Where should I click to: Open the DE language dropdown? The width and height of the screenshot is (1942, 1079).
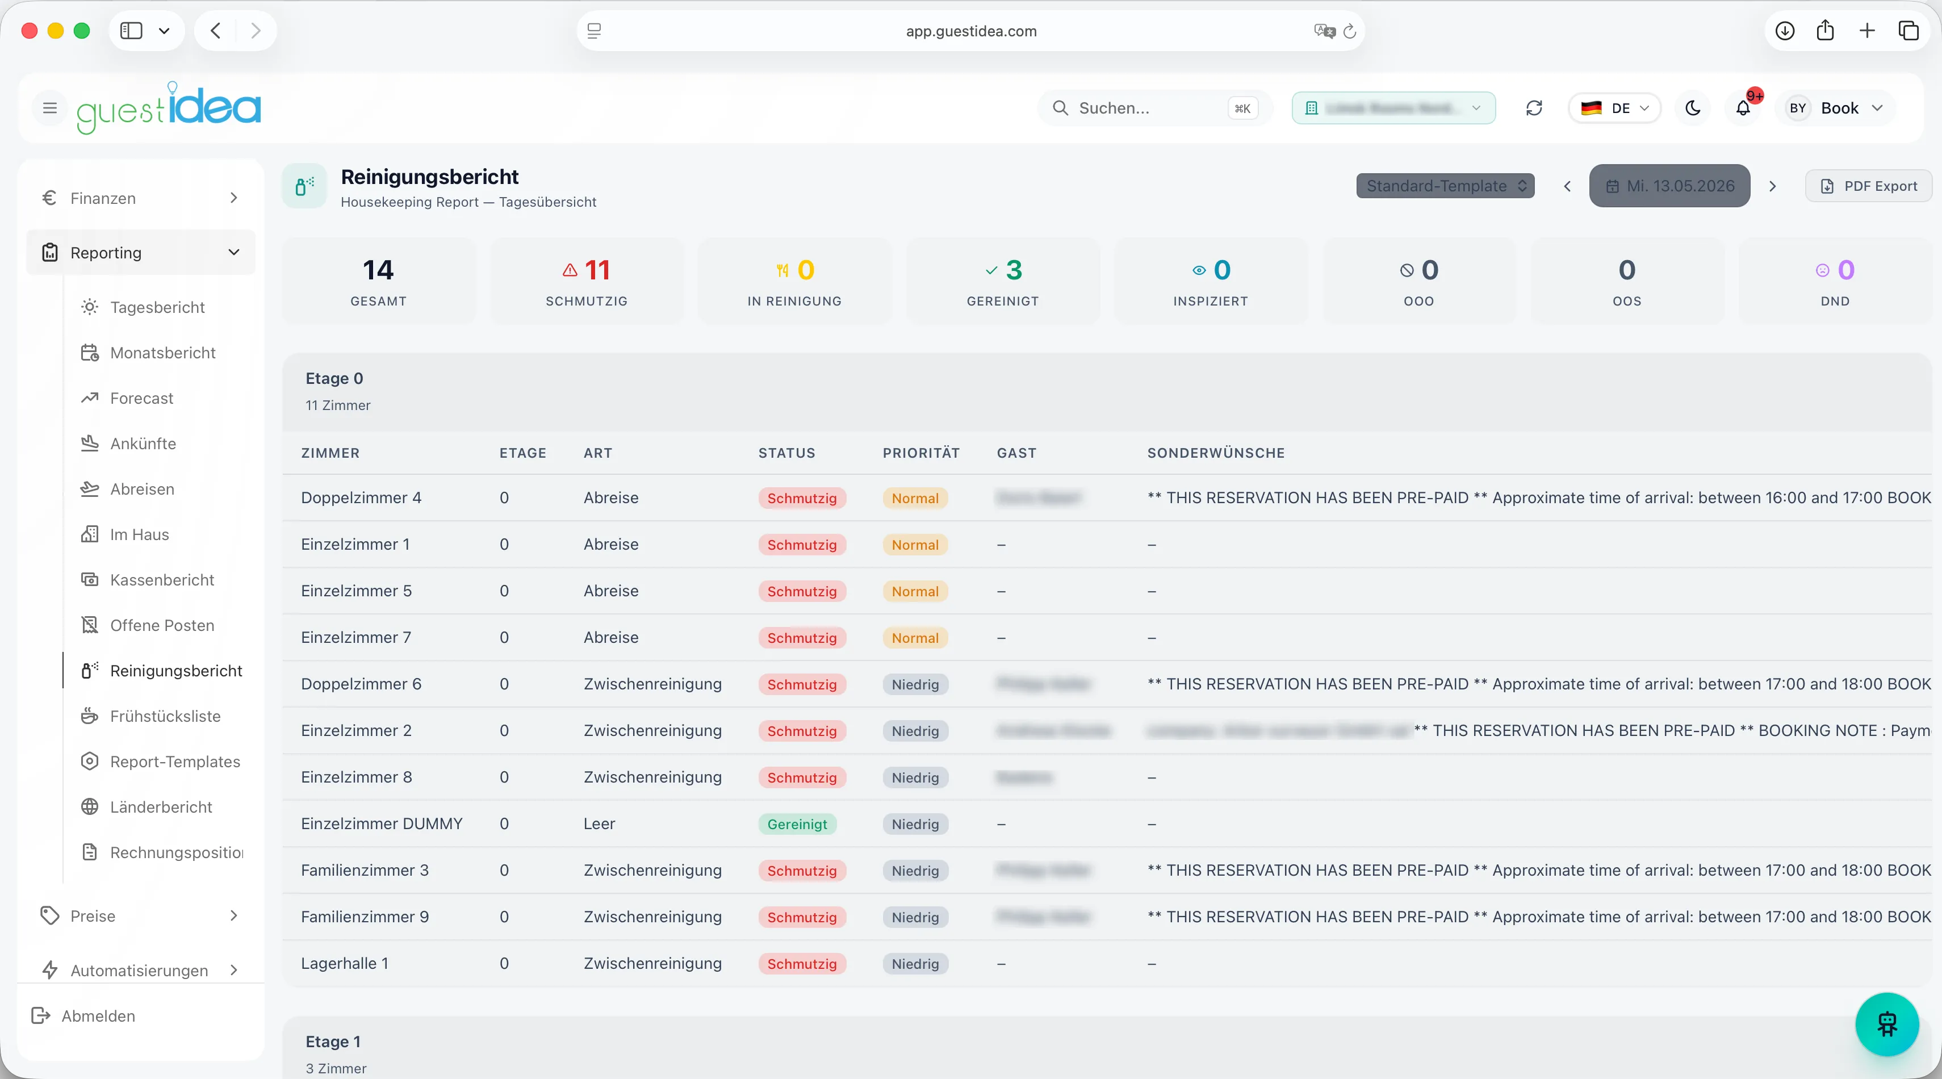coord(1614,108)
